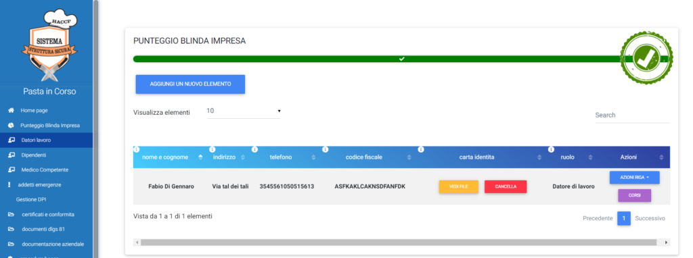Click the info icon above telefono column
The width and height of the screenshot is (693, 258).
click(254, 149)
